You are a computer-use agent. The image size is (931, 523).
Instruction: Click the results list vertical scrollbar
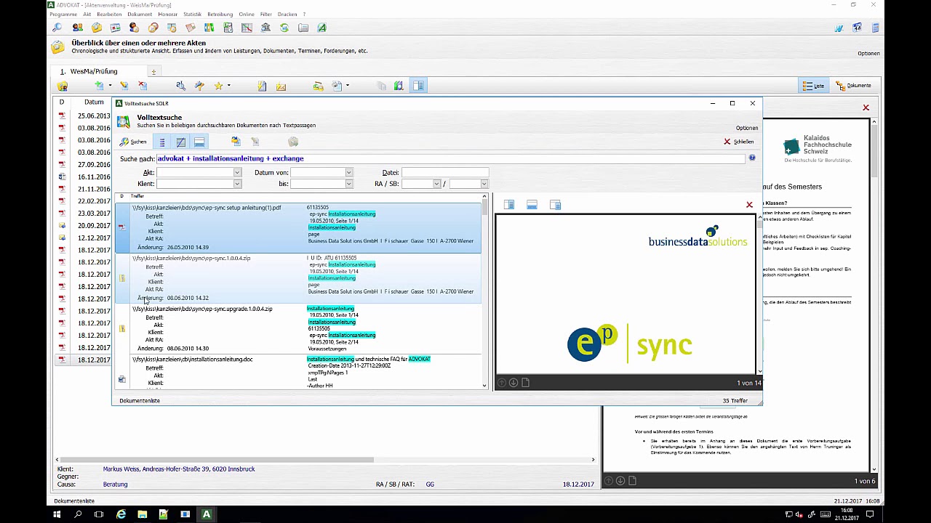click(x=484, y=291)
